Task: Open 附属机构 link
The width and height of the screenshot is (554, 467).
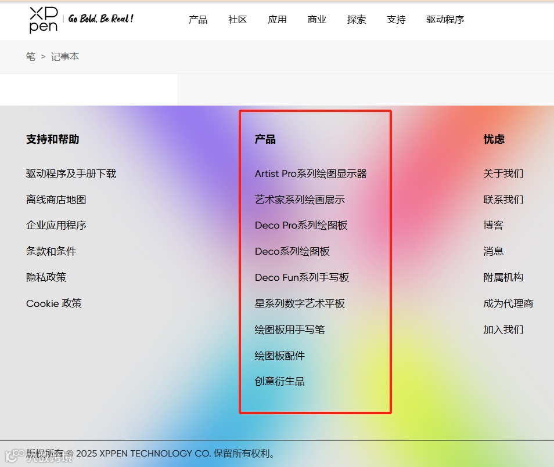Action: (503, 277)
